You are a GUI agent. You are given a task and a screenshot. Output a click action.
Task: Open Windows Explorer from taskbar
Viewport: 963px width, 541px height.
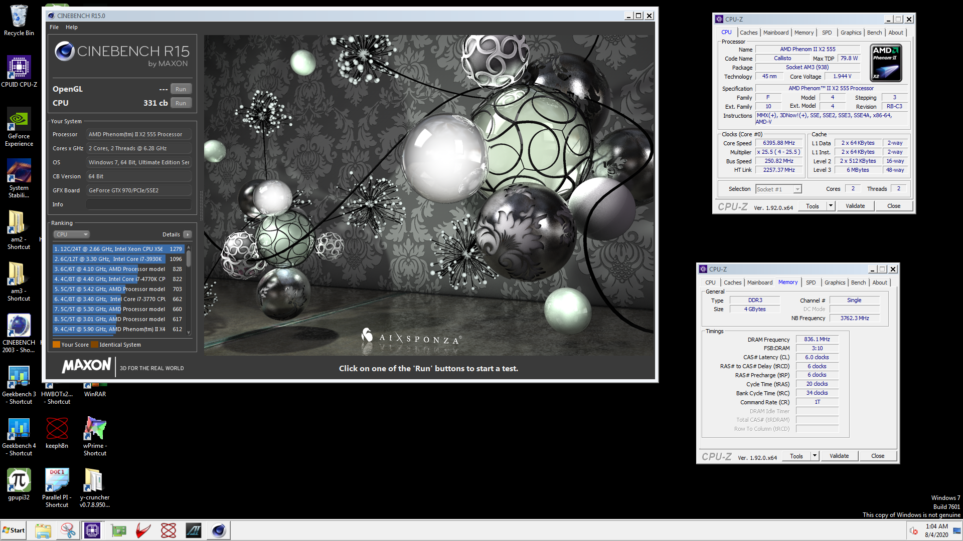click(x=43, y=530)
